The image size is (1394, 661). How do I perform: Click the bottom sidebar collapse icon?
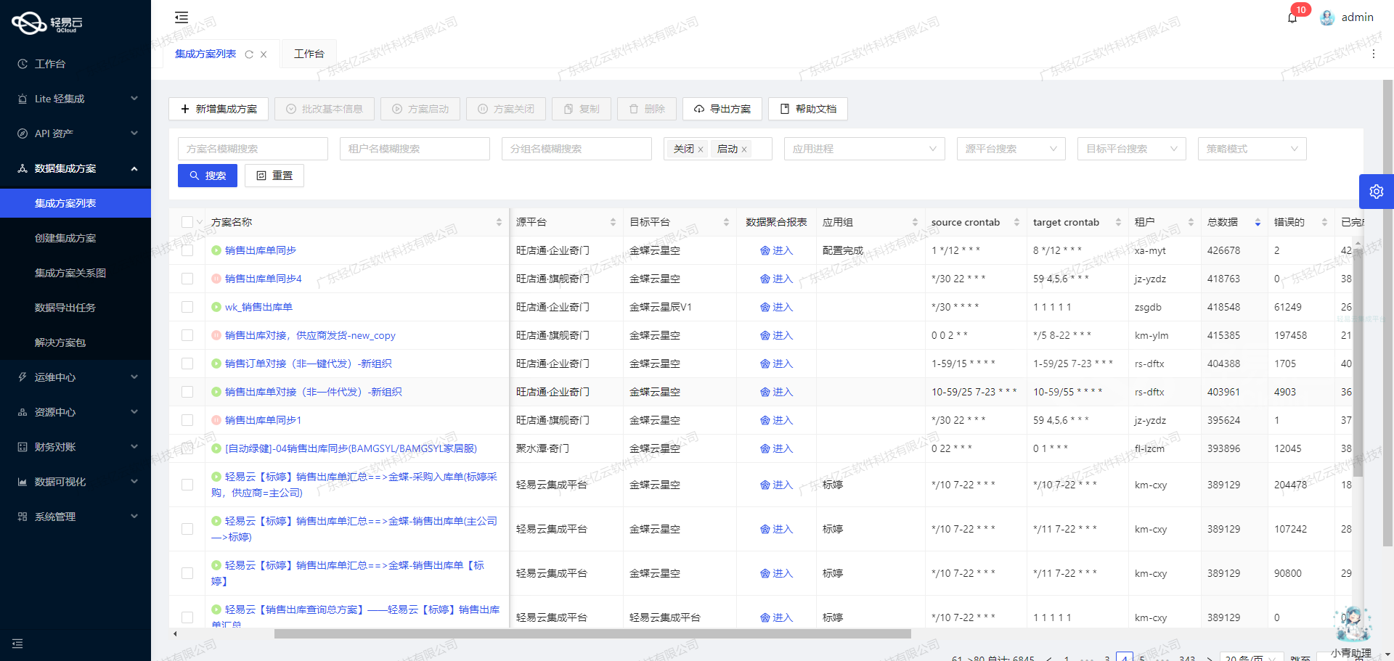coord(17,644)
